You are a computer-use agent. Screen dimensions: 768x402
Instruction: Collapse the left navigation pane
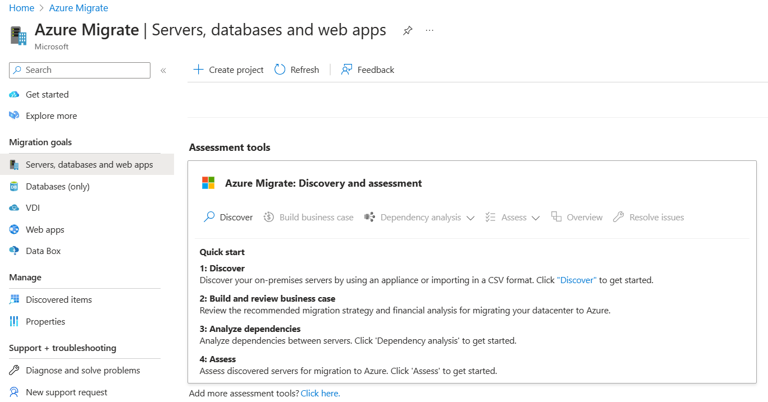(163, 71)
